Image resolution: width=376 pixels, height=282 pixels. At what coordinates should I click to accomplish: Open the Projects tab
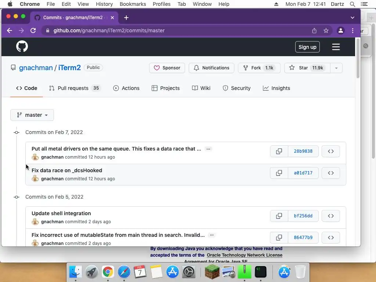(166, 88)
